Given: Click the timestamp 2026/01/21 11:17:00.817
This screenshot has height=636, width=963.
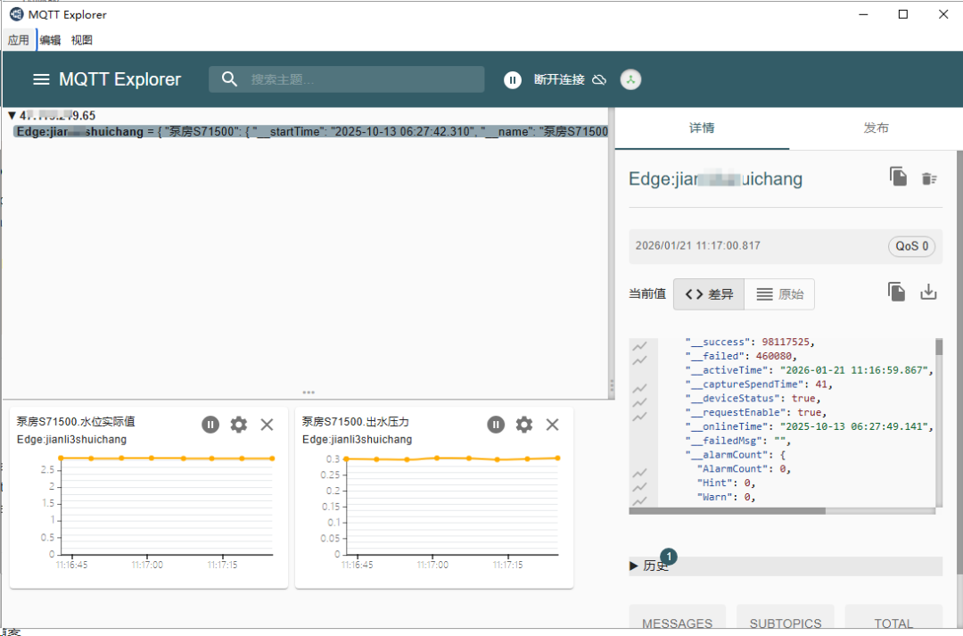Looking at the screenshot, I should [x=697, y=246].
